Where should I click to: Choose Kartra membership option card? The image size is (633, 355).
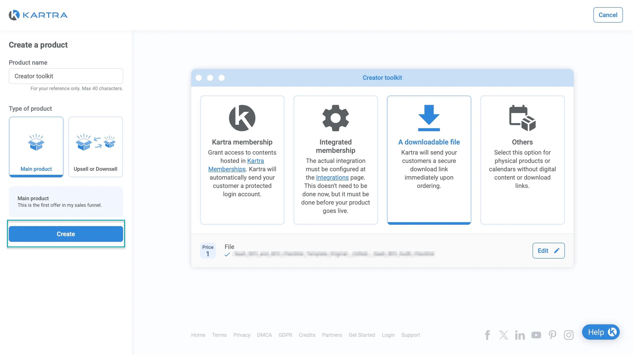point(242,160)
